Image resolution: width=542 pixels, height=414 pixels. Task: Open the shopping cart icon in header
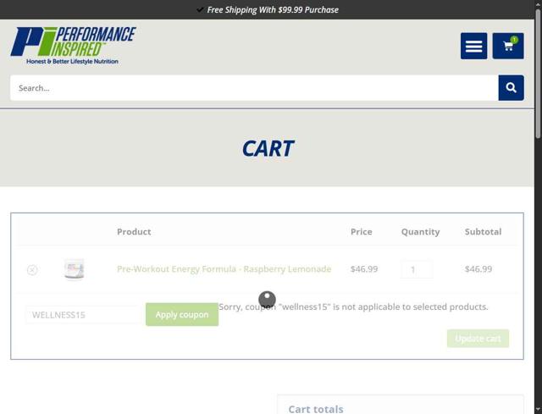508,46
